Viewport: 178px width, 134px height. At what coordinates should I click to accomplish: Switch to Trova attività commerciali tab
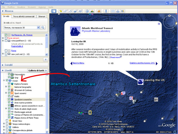(24, 16)
